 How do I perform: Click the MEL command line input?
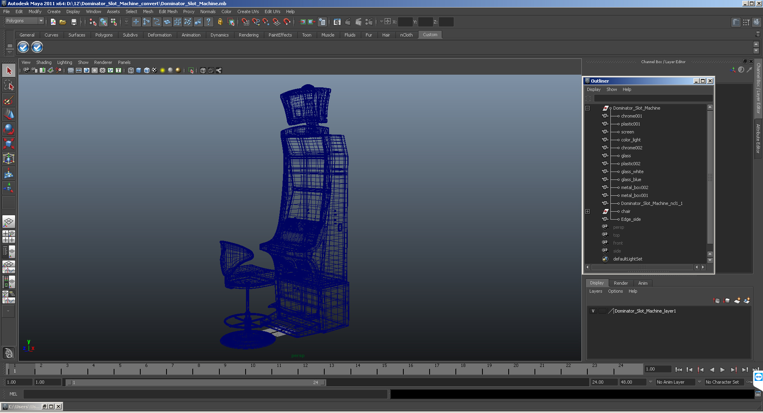click(205, 394)
